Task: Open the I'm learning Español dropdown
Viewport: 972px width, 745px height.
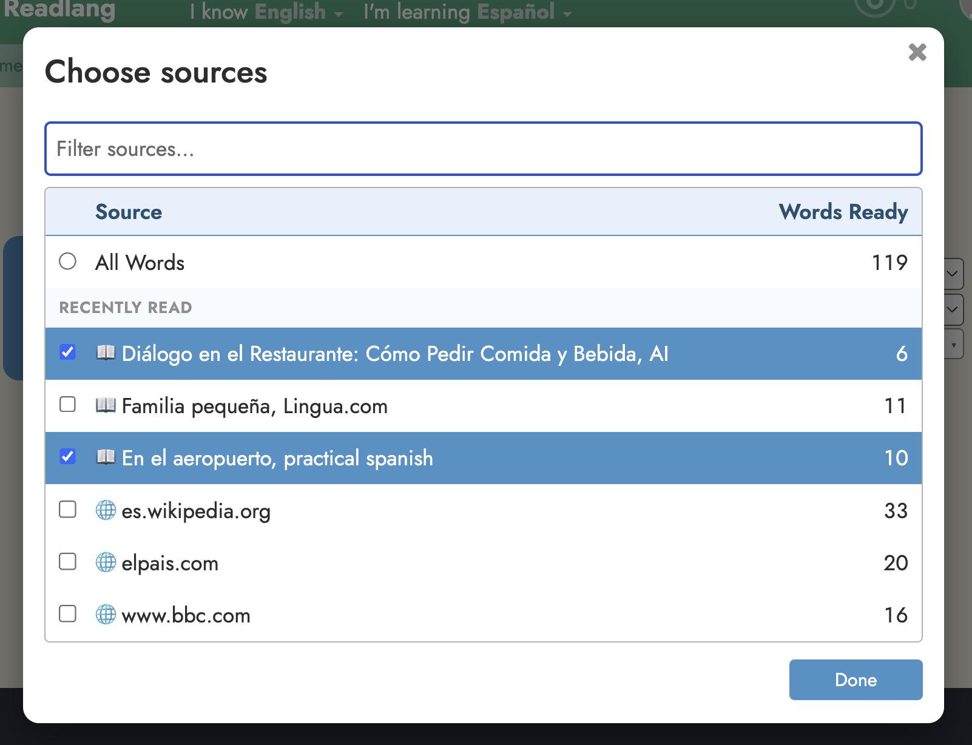Action: (x=468, y=12)
